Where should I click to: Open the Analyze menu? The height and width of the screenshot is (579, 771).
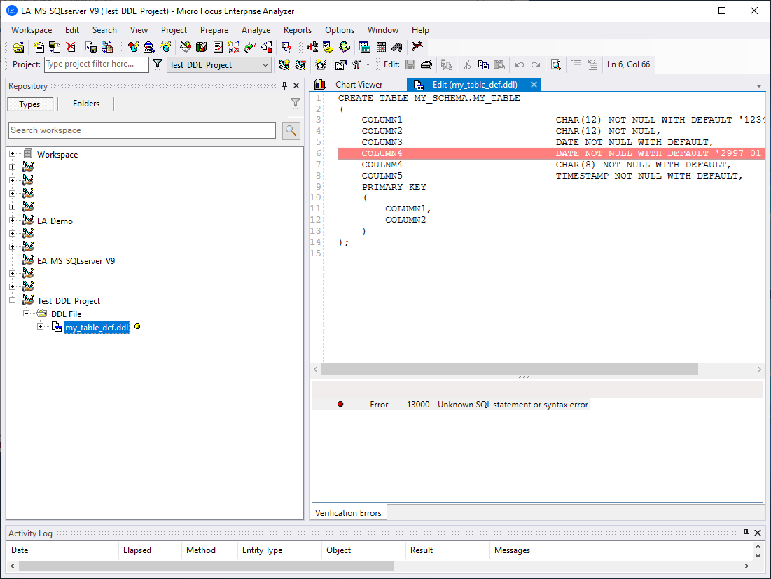click(256, 30)
